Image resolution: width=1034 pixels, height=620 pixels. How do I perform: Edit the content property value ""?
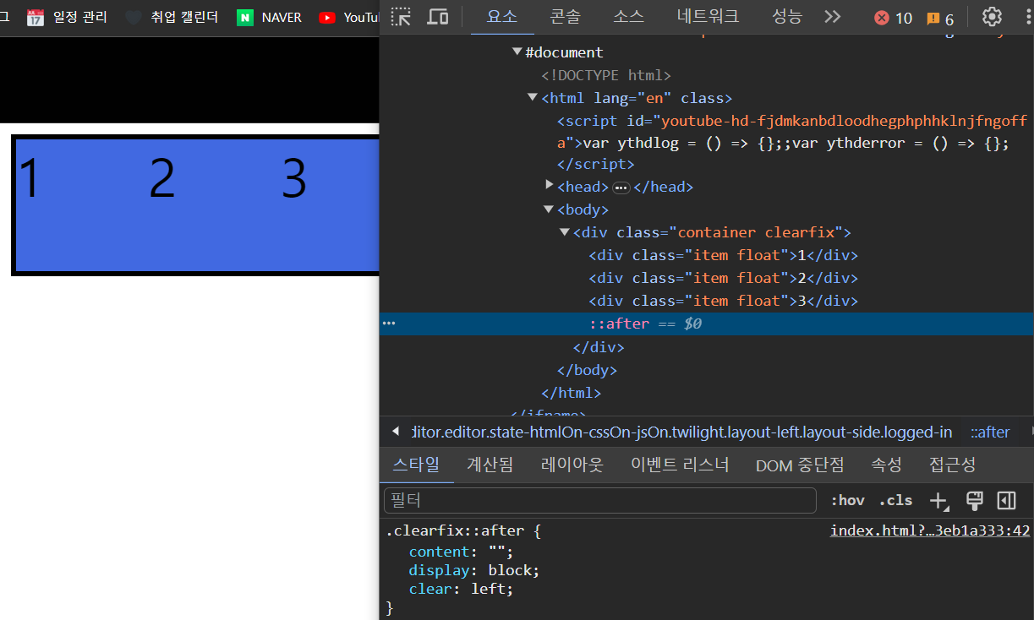pyautogui.click(x=496, y=552)
